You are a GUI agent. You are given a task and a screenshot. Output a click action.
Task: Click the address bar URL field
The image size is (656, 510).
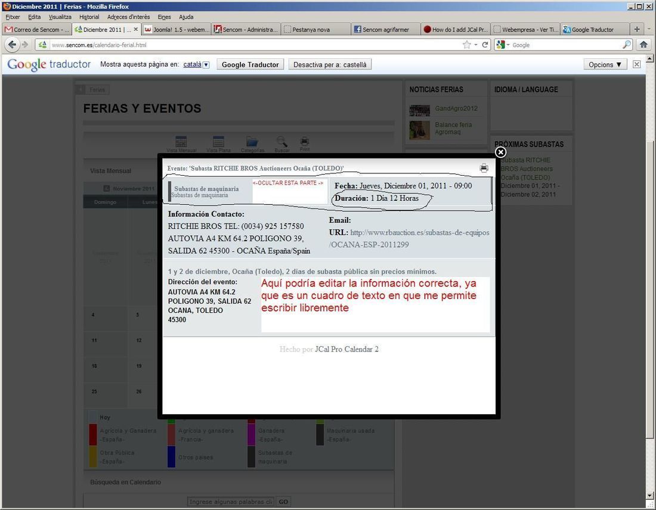[x=255, y=45]
